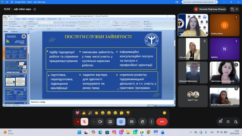Open Viber from the taskbar
242x136 pixels.
click(121, 132)
